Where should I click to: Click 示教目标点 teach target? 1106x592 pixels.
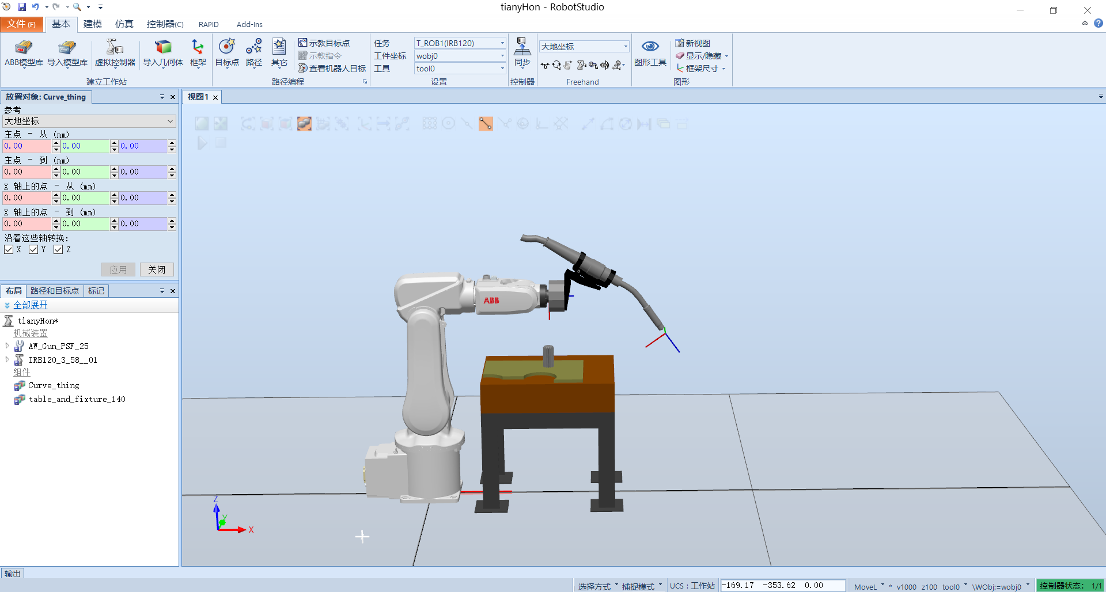pyautogui.click(x=324, y=43)
